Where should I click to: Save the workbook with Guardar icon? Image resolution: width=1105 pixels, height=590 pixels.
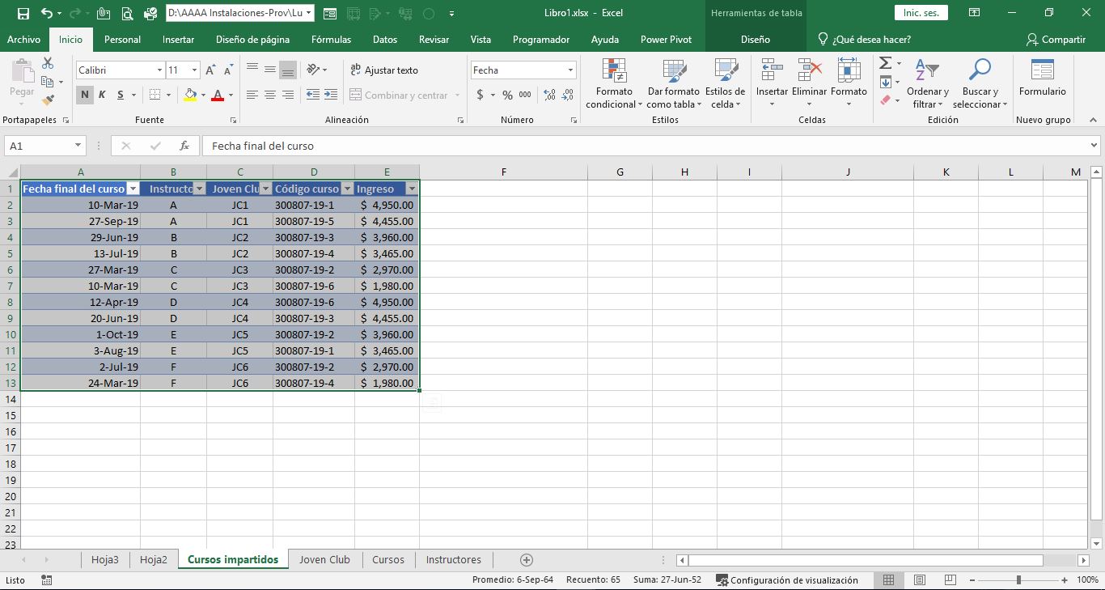pos(23,14)
